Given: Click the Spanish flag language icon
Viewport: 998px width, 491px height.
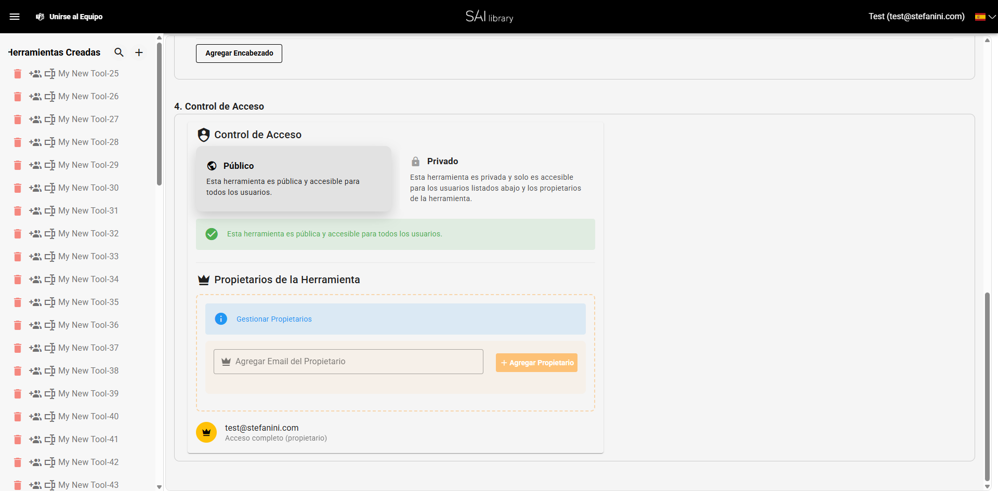Looking at the screenshot, I should 981,16.
